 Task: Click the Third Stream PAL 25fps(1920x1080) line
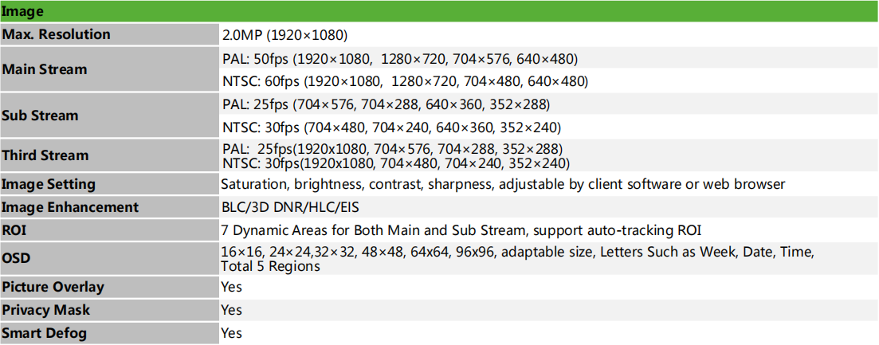tap(392, 149)
